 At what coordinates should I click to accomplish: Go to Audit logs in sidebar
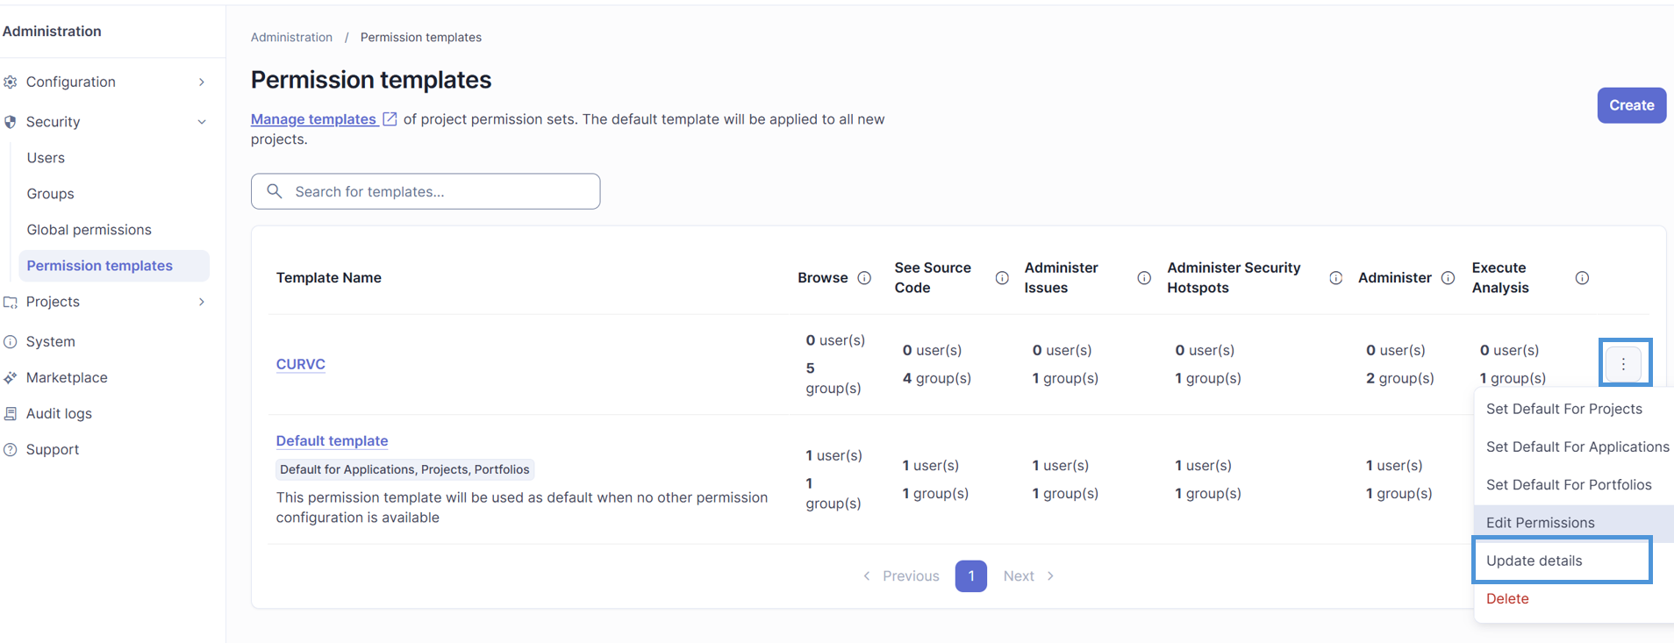click(x=59, y=414)
